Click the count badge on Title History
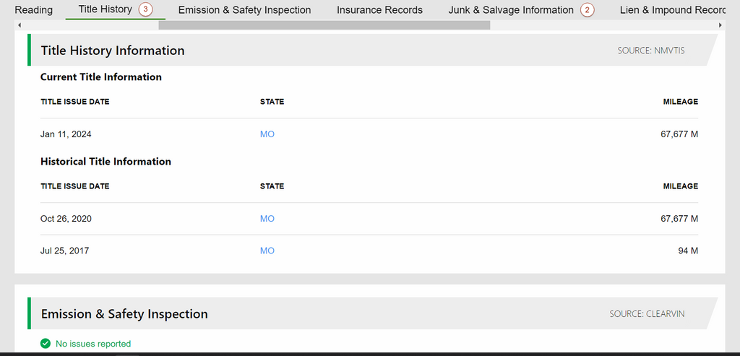Image resolution: width=740 pixels, height=356 pixels. [x=146, y=9]
